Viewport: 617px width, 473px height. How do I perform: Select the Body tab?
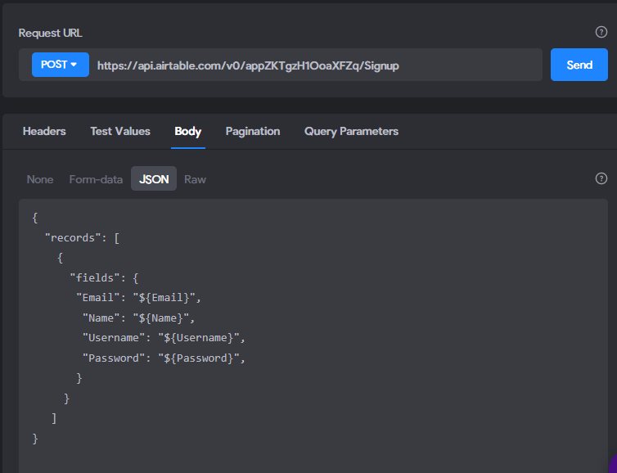coord(187,131)
